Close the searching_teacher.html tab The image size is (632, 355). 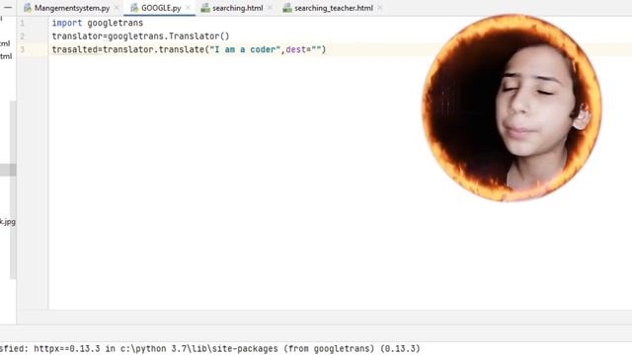(x=379, y=8)
